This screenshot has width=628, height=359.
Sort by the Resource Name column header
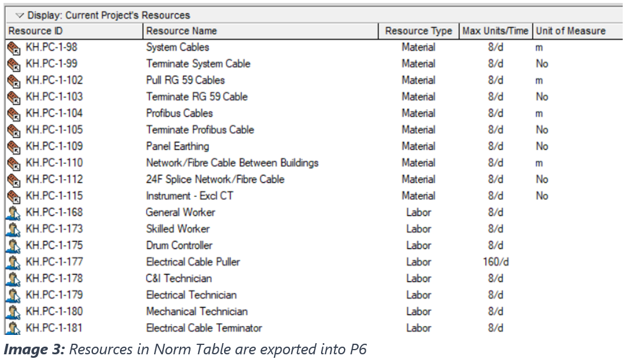tap(260, 31)
